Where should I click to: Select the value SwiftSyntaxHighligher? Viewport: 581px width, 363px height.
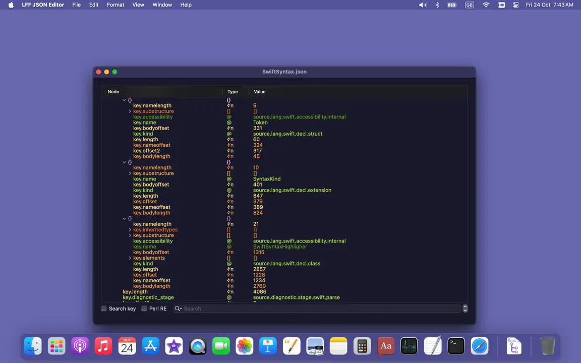tap(280, 247)
